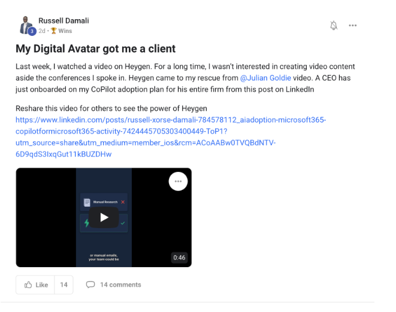Open post options three-dot menu
The image size is (396, 312).
pyautogui.click(x=352, y=25)
